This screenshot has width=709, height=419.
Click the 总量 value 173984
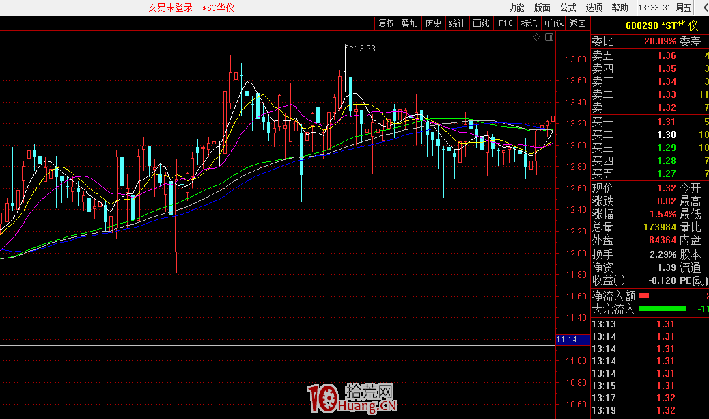click(660, 227)
